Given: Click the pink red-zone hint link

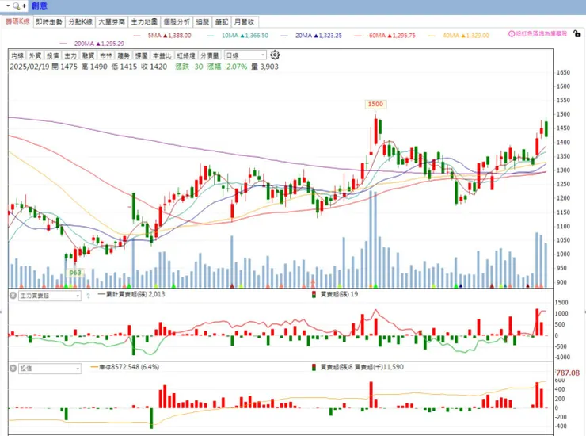Looking at the screenshot, I should pyautogui.click(x=541, y=33).
